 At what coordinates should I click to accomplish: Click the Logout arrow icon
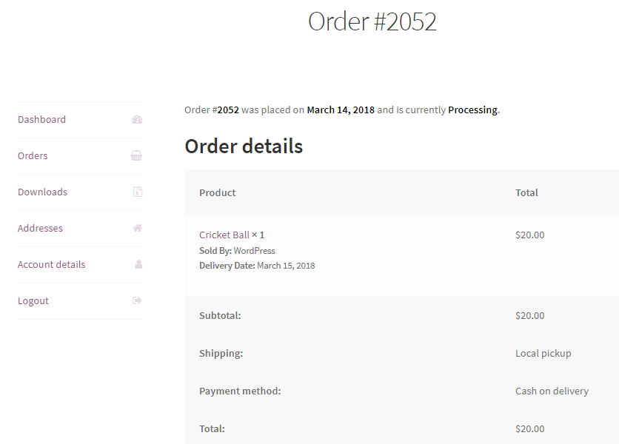[x=137, y=301]
